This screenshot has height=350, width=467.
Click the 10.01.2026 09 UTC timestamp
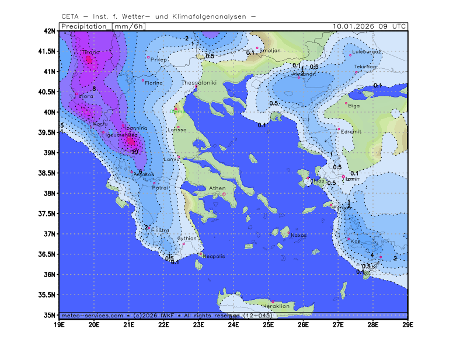point(369,26)
